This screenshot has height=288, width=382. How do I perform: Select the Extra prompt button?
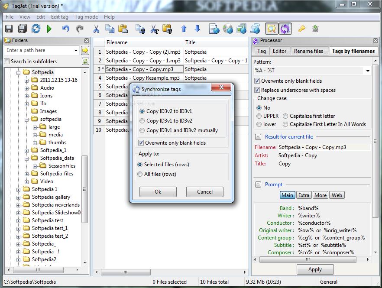pyautogui.click(x=304, y=195)
